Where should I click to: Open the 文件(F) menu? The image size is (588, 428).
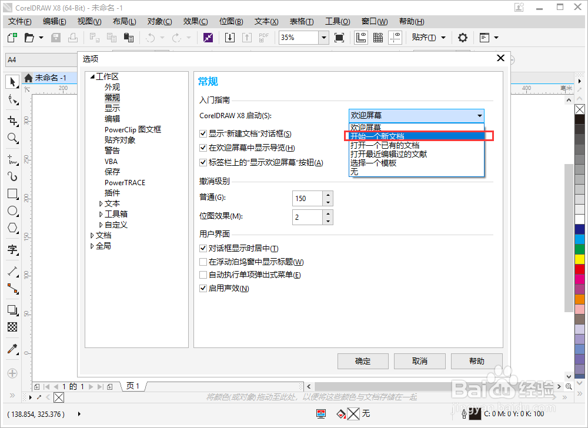coord(20,21)
